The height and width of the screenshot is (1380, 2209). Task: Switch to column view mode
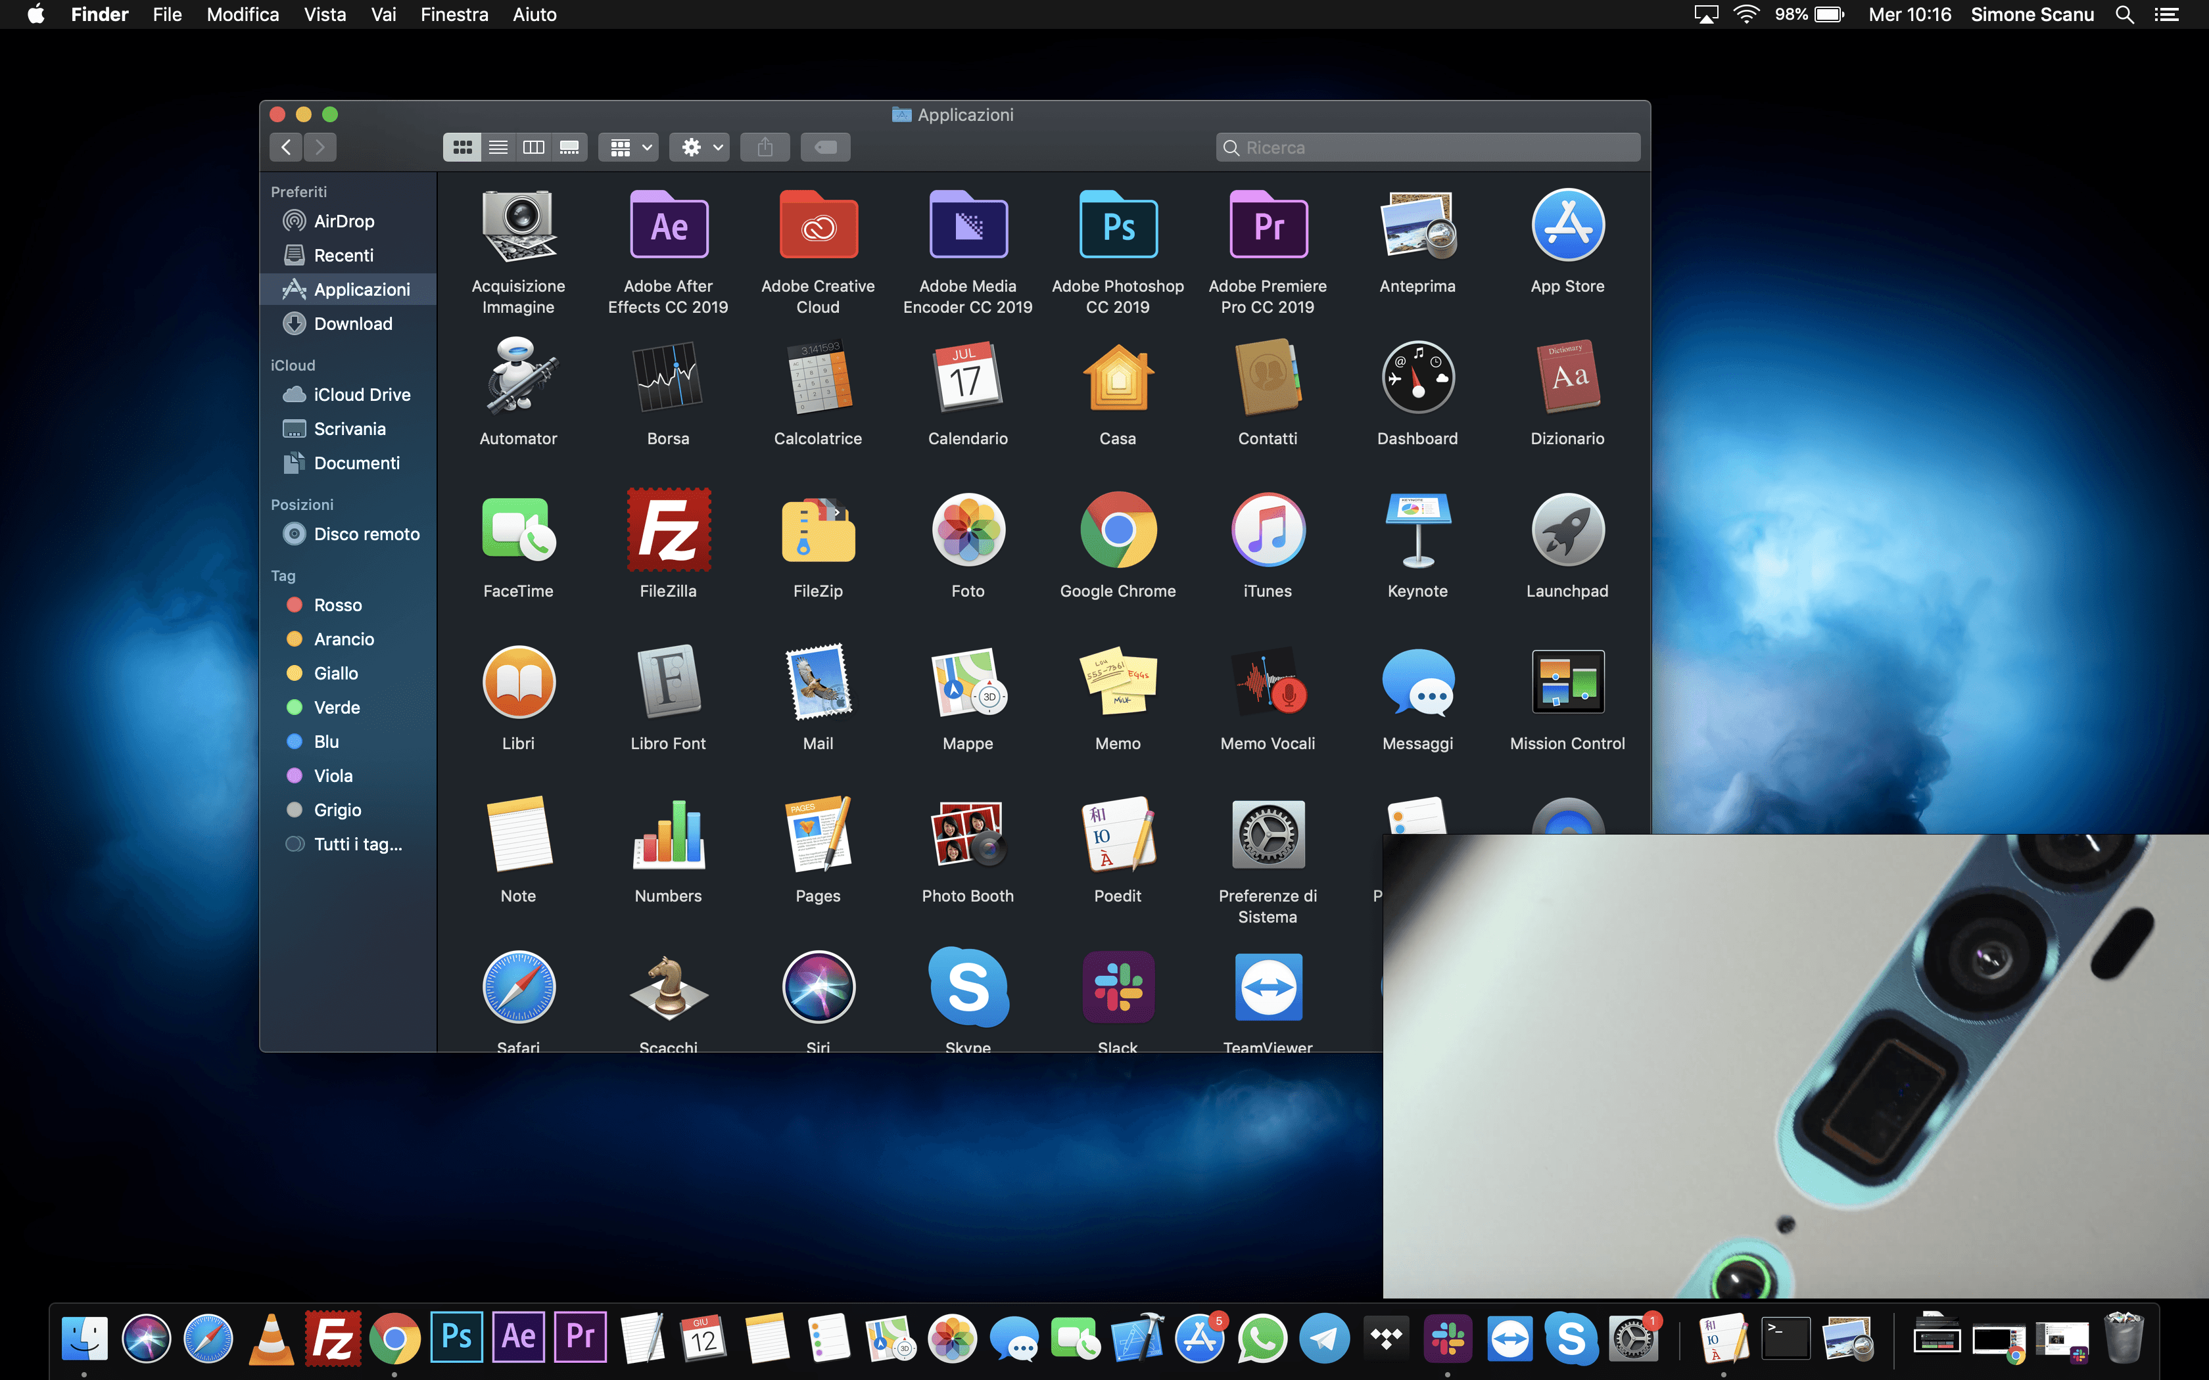click(534, 147)
